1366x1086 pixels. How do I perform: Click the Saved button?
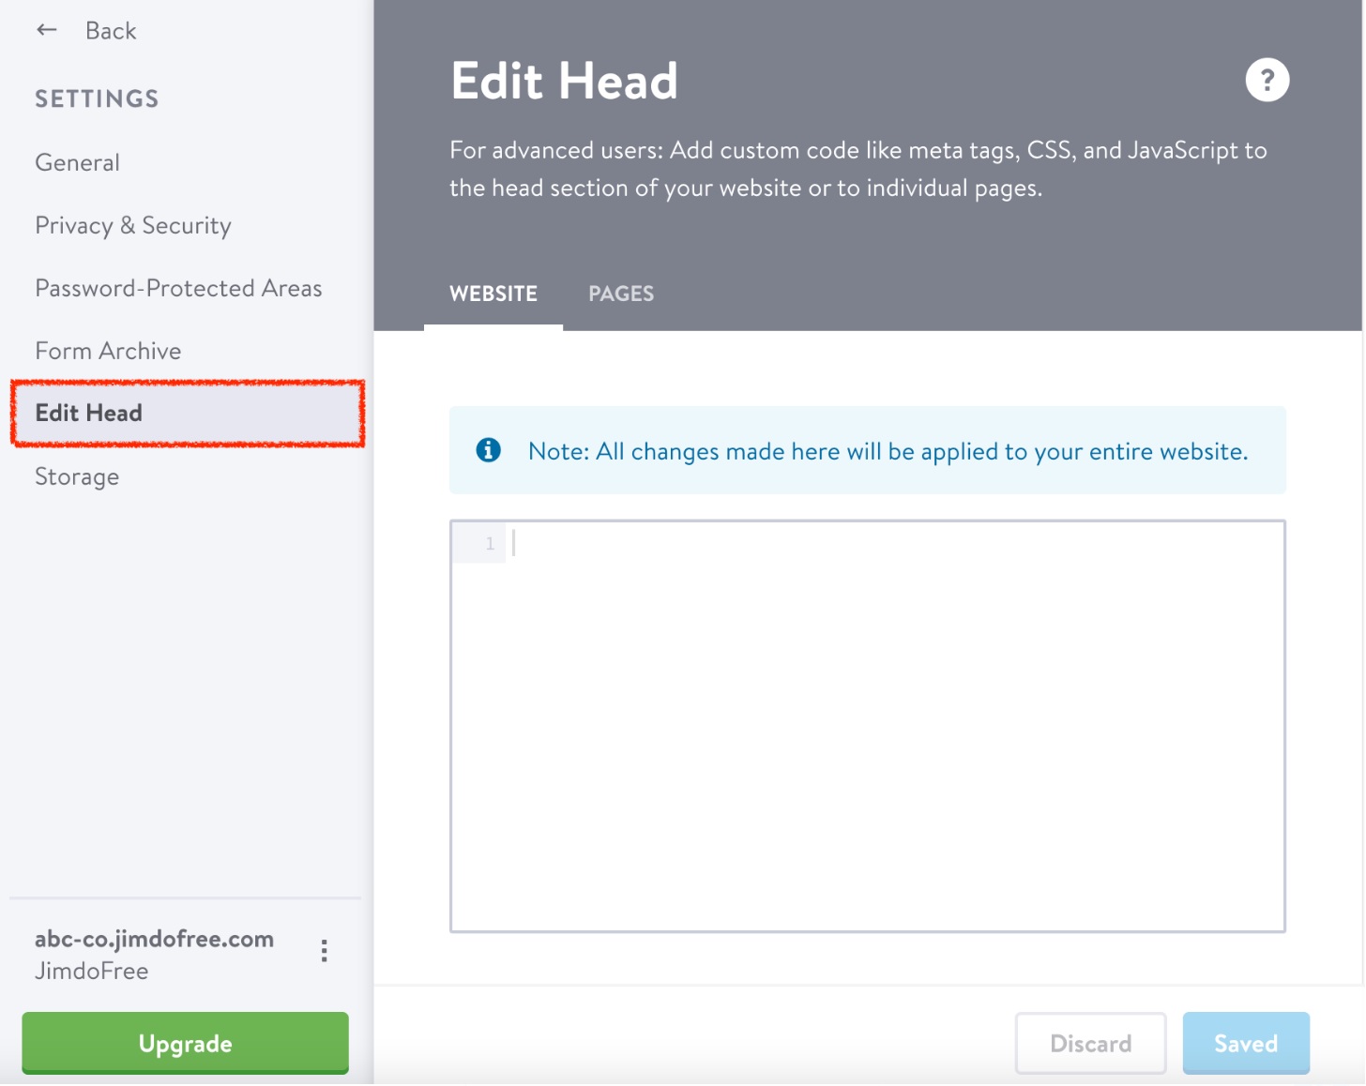tap(1245, 1044)
